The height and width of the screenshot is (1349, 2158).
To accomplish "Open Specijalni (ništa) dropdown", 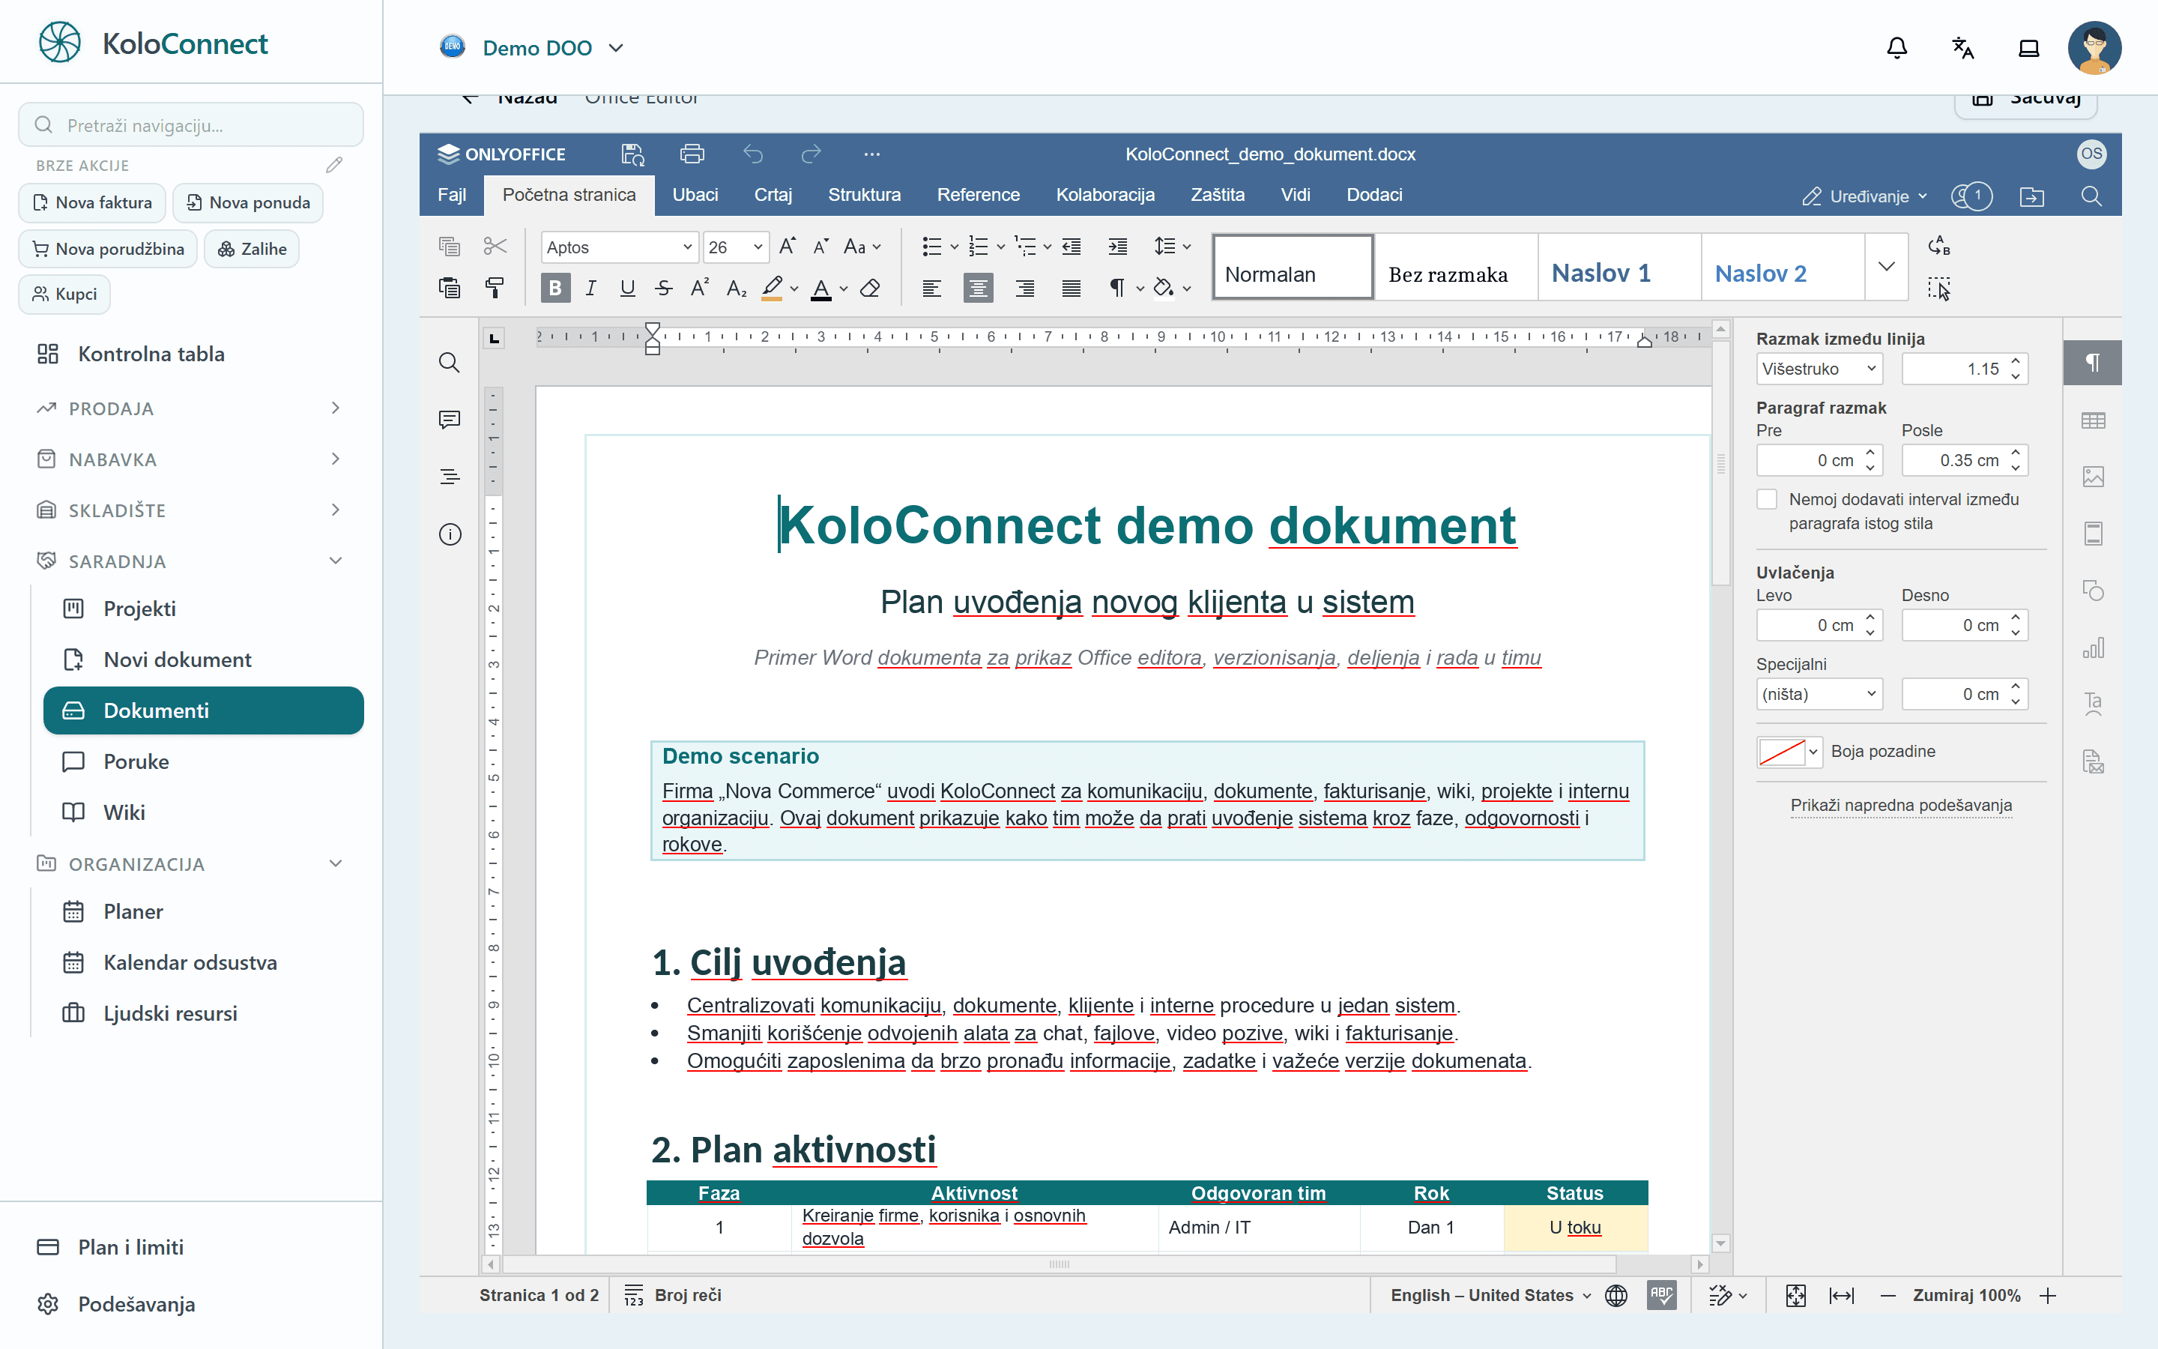I will [x=1819, y=694].
